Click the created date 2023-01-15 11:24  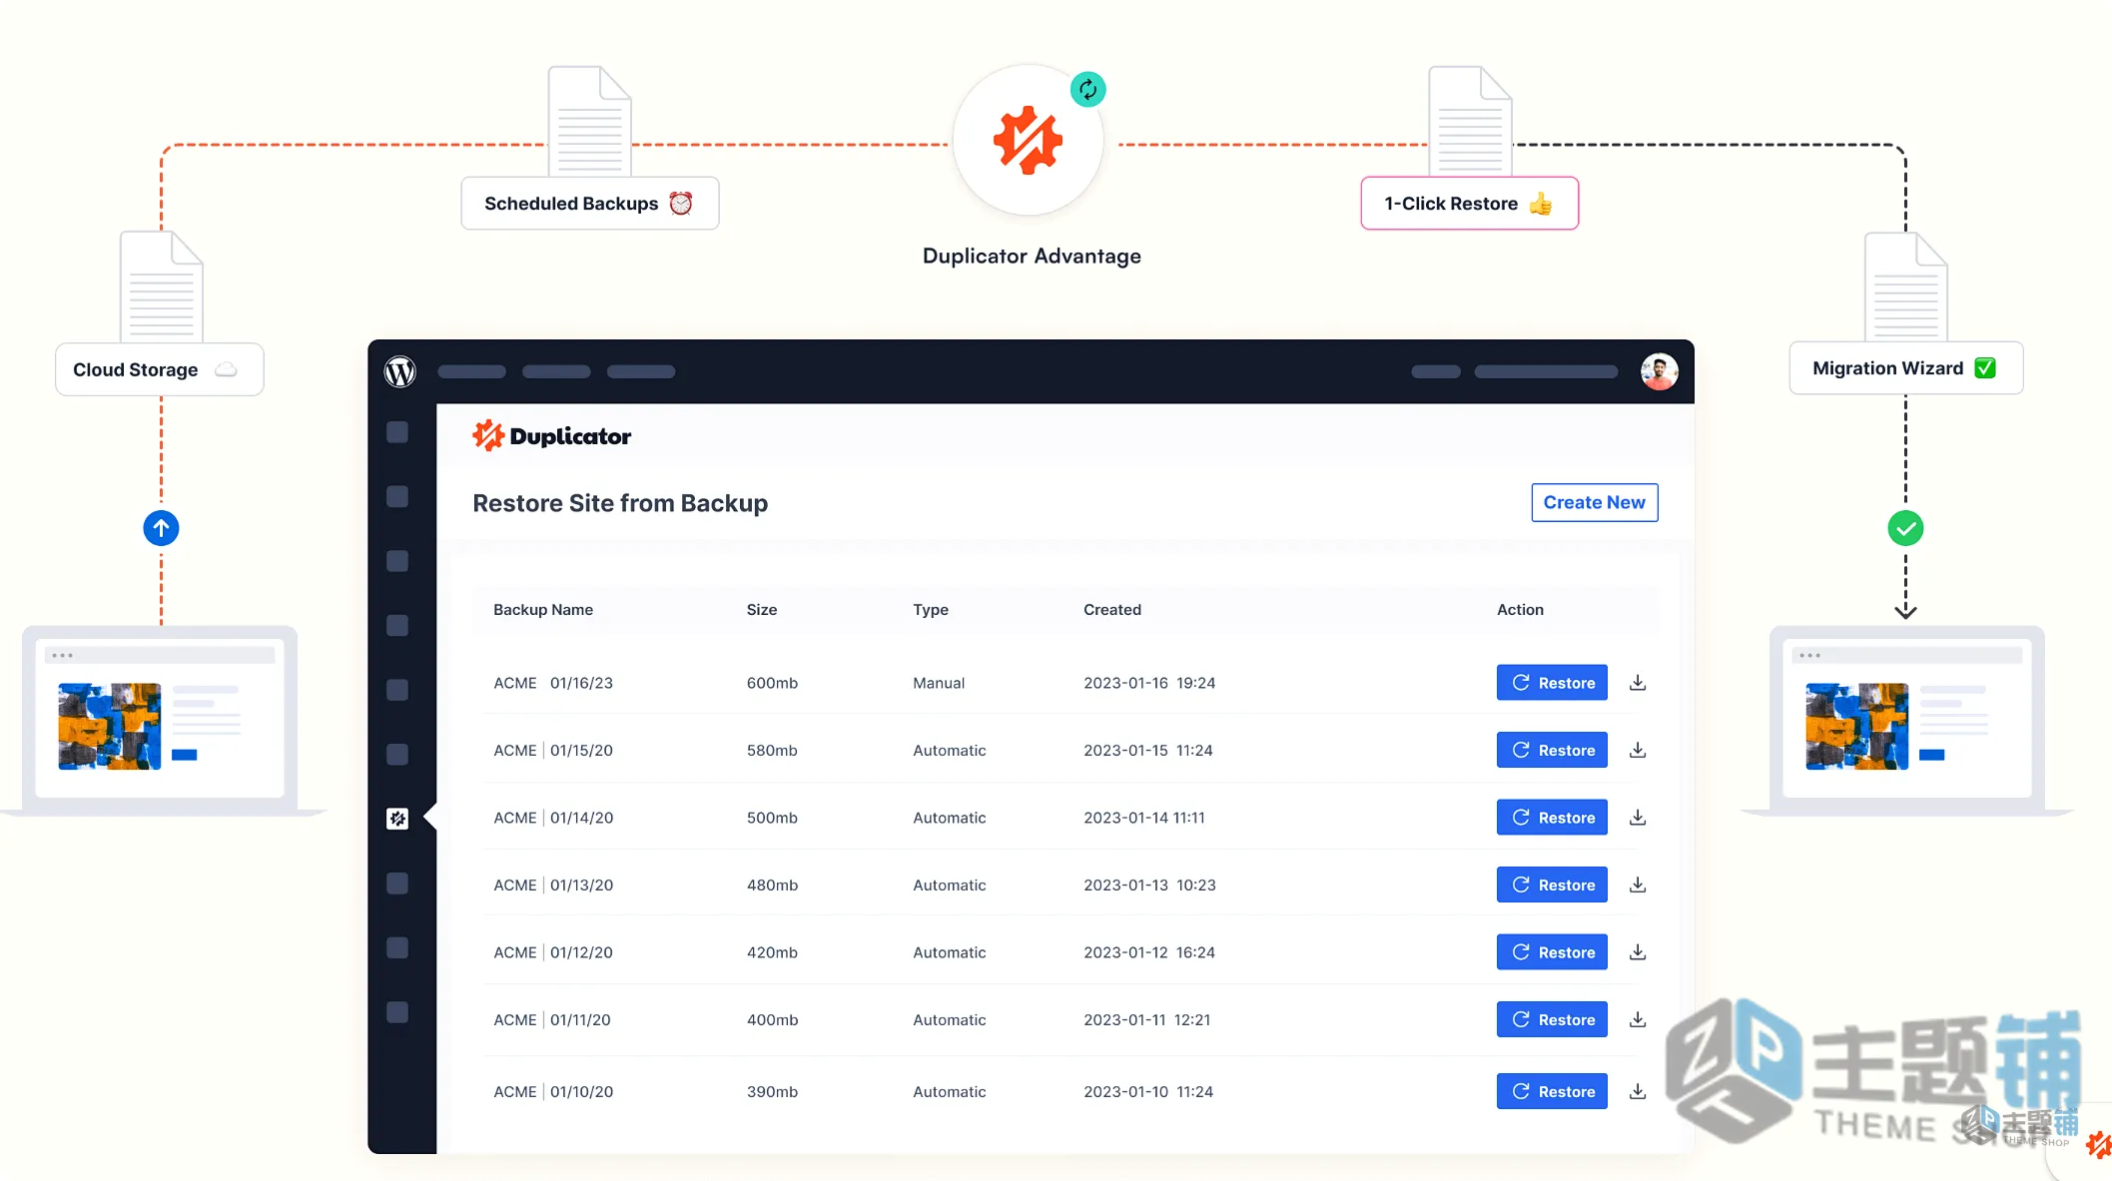point(1148,750)
